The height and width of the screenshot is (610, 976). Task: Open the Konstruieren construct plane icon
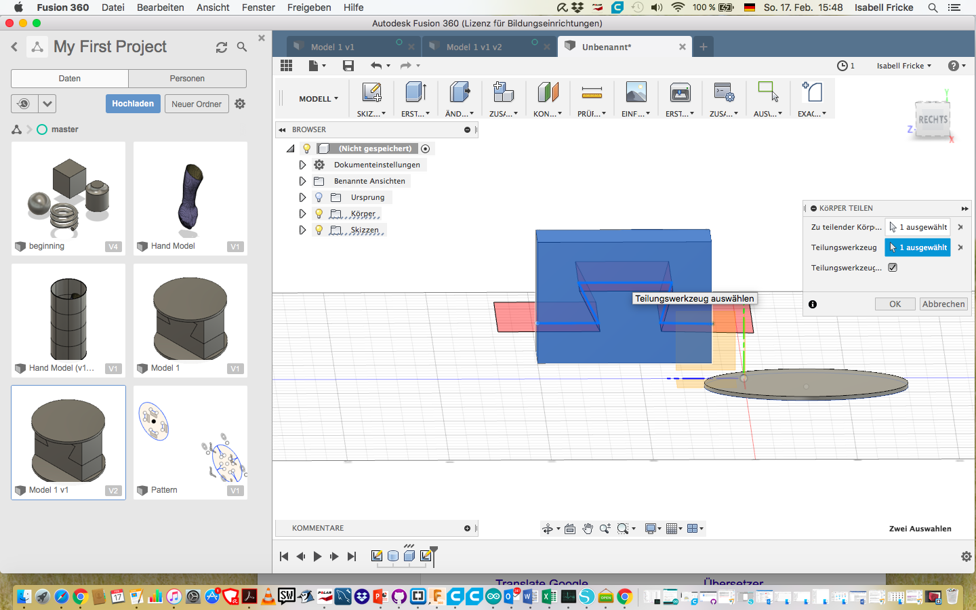coord(548,92)
